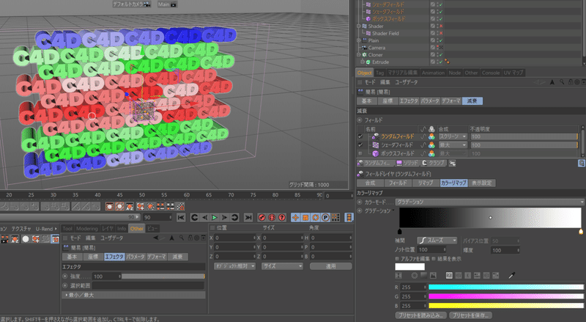Toggle the Cloner object green check
This screenshot has width=586, height=322.
coord(441,55)
